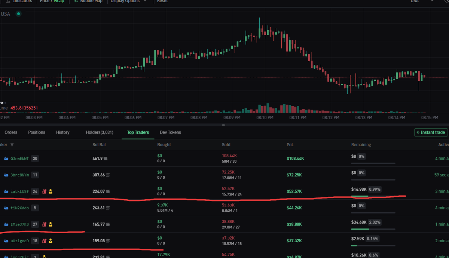Click the red sniper icon on EMzeJ7K3 row

pyautogui.click(x=44, y=224)
